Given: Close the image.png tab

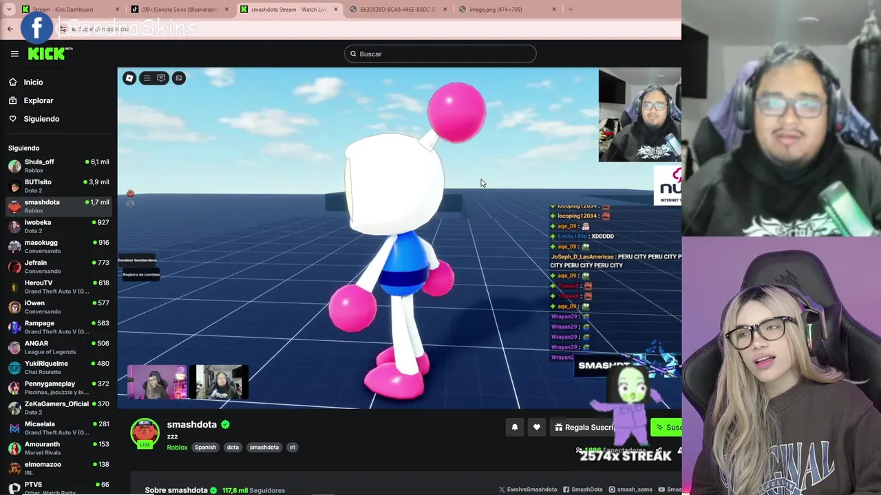Looking at the screenshot, I should (x=554, y=10).
